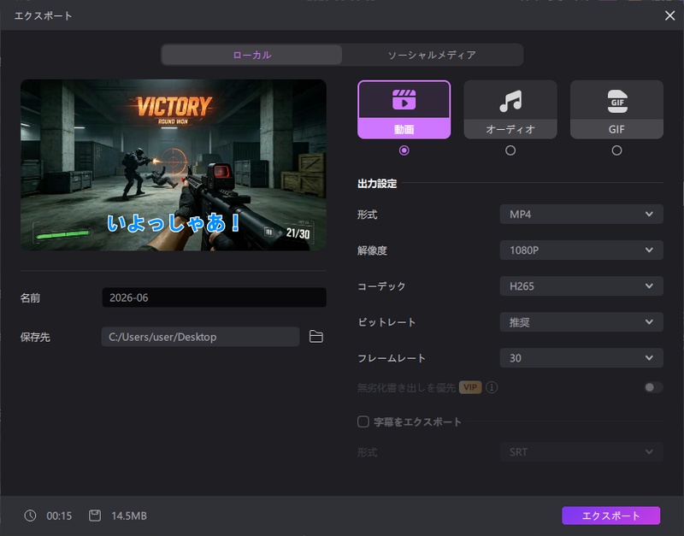Choose the GIF radio button
Image resolution: width=684 pixels, height=536 pixels.
click(616, 150)
